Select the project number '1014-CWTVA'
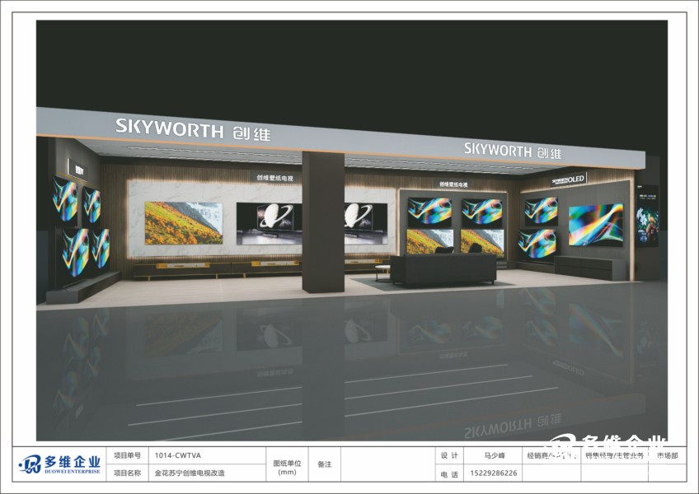The width and height of the screenshot is (699, 494). click(178, 455)
